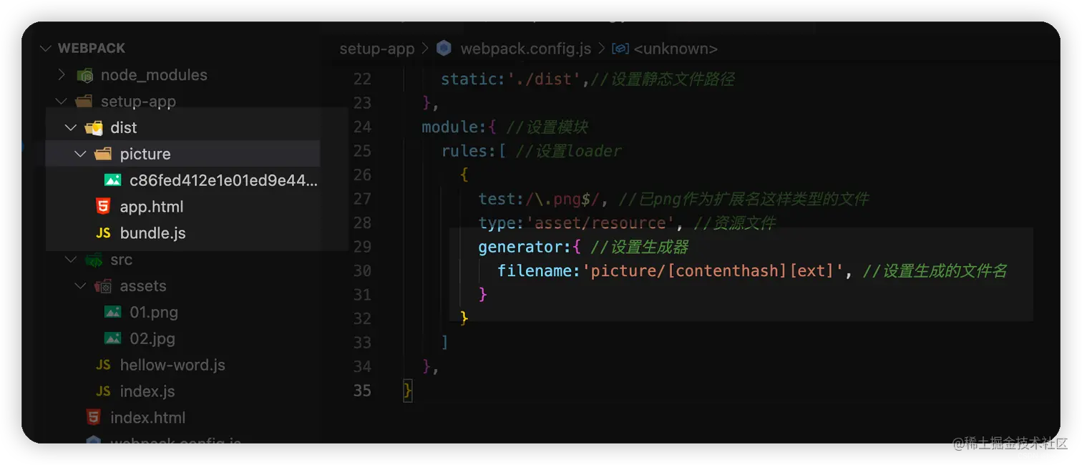Image resolution: width=1082 pixels, height=465 pixels.
Task: Expand the node_modules folder chevron
Action: (62, 74)
